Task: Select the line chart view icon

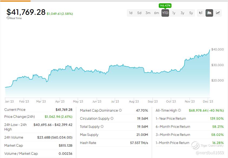Action: pos(218,13)
